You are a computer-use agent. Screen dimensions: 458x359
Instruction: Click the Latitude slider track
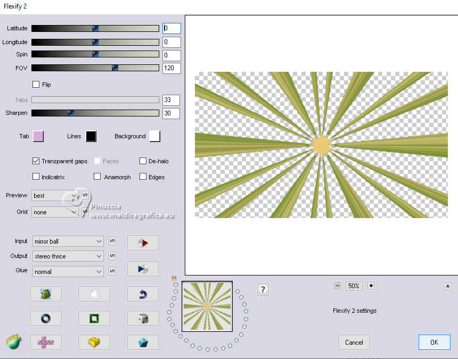[x=95, y=28]
